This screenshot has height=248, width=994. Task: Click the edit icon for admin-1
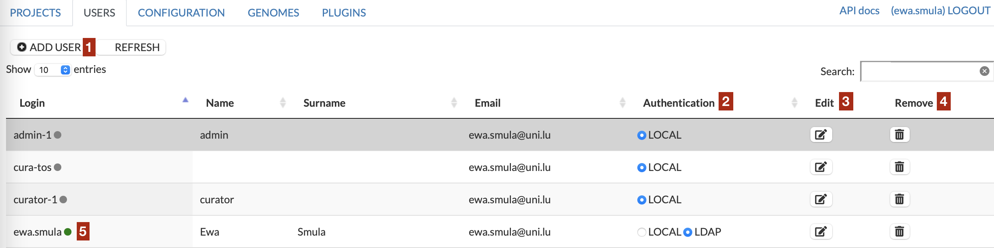tap(821, 135)
